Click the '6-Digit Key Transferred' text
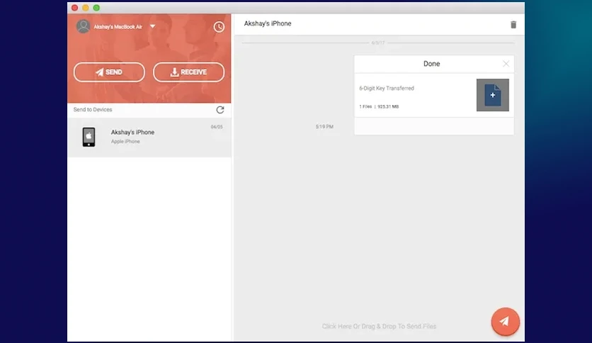The image size is (592, 343). click(x=387, y=89)
